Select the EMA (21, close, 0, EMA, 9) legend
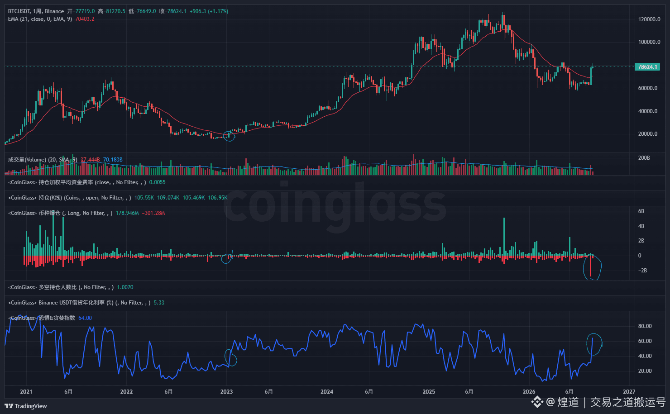The image size is (670, 414). point(40,19)
